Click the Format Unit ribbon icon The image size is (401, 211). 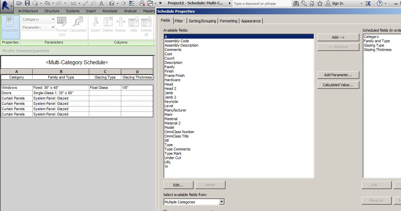click(62, 26)
